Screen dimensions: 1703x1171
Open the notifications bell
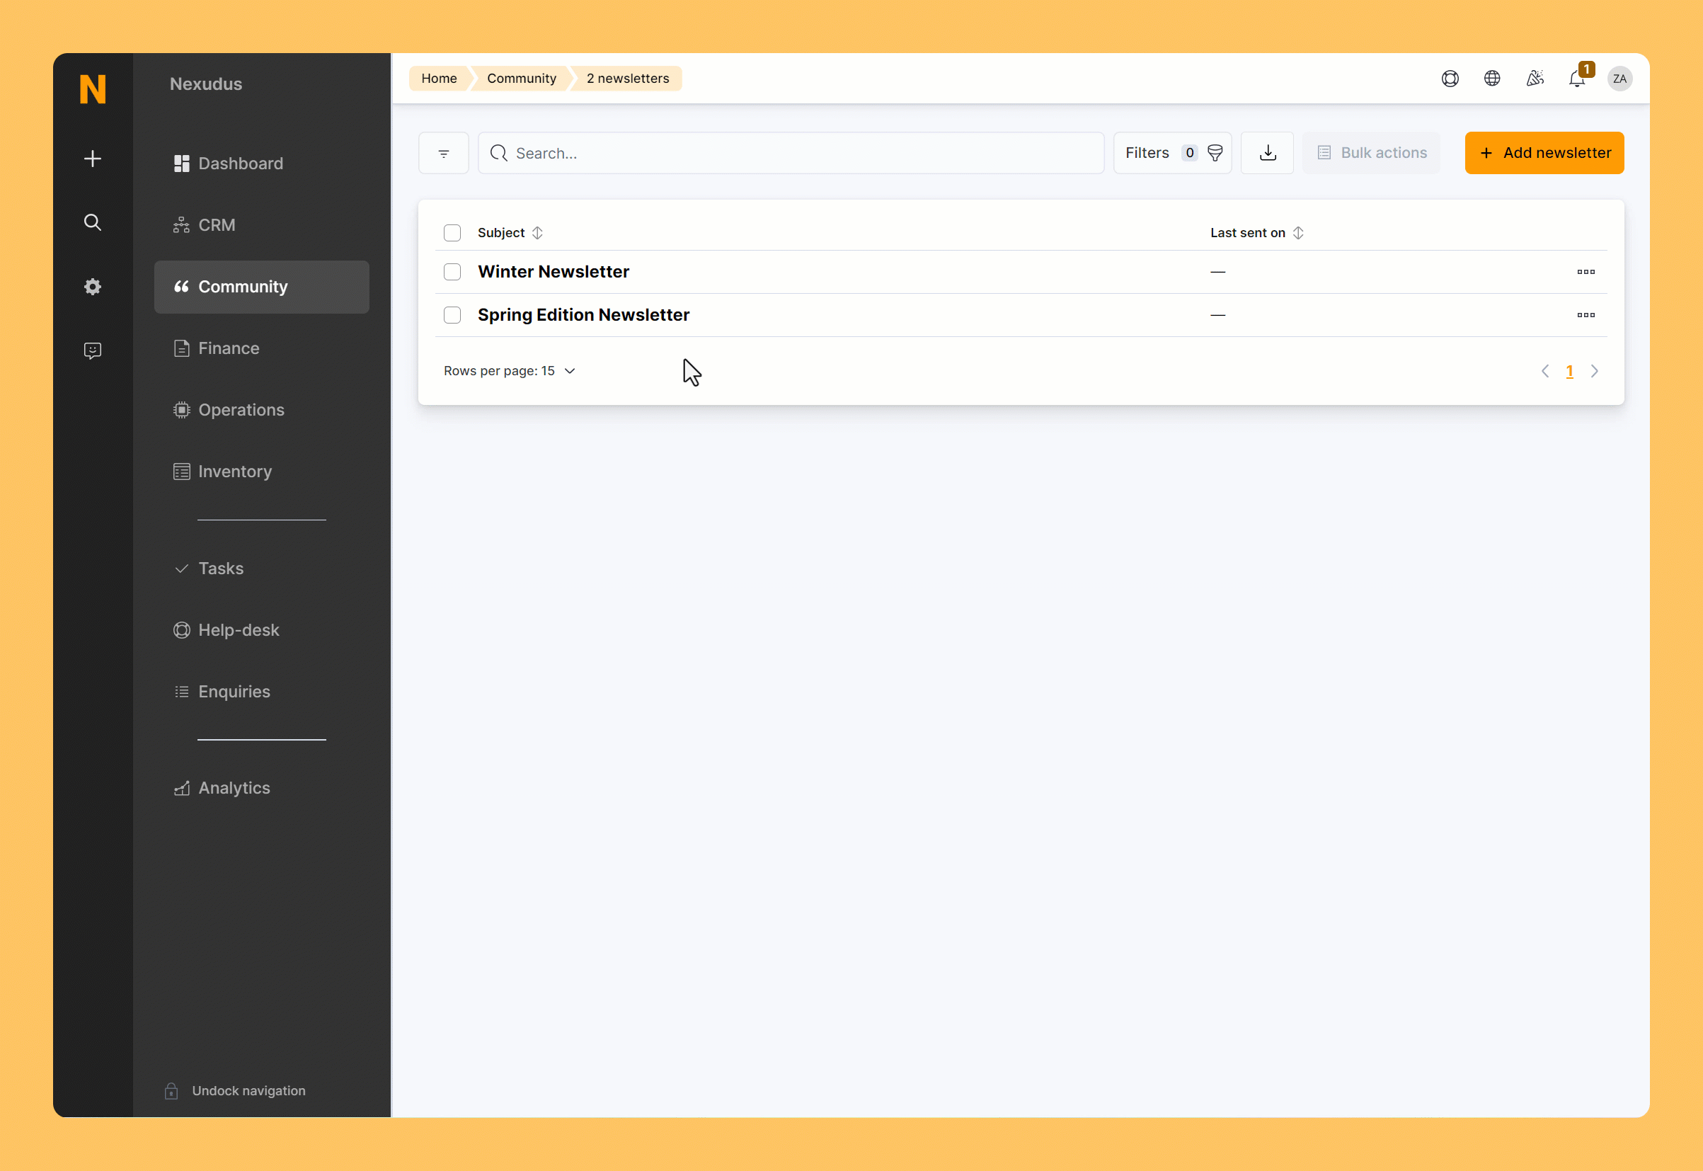pos(1576,79)
